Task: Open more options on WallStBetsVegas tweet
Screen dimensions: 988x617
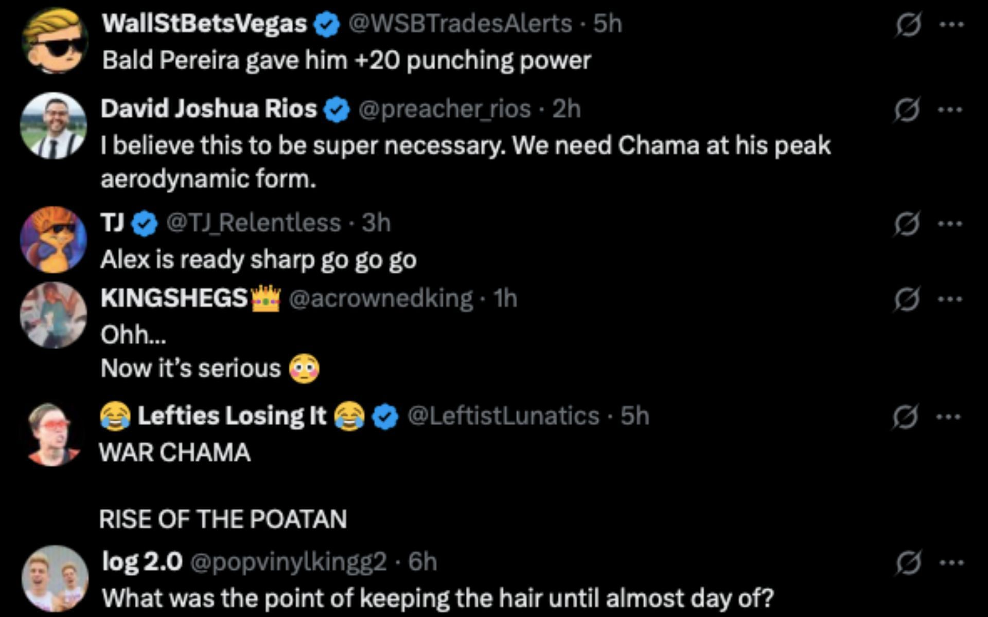Action: (951, 25)
